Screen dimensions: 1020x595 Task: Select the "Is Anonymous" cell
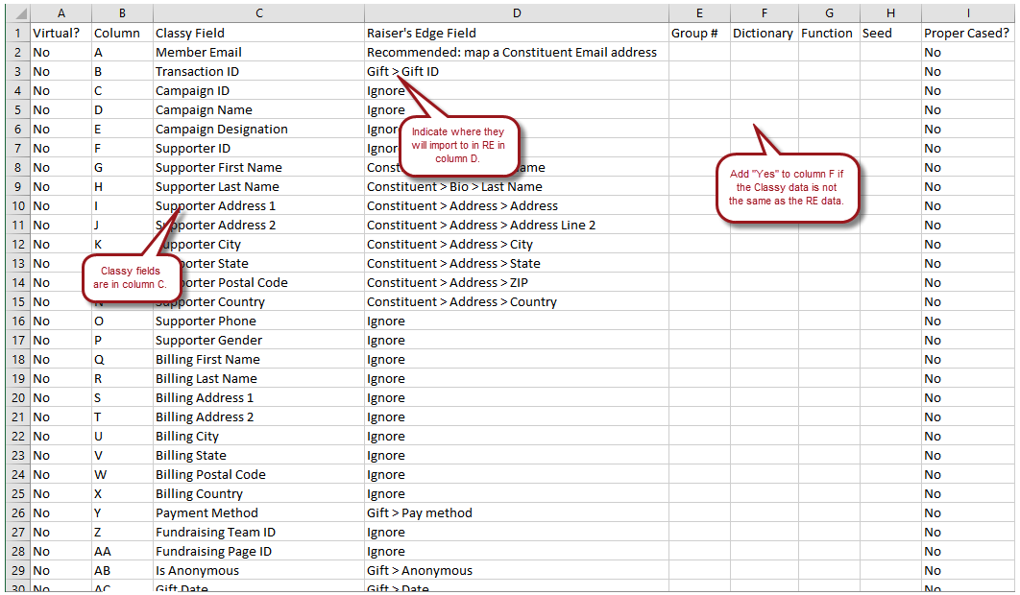259,570
